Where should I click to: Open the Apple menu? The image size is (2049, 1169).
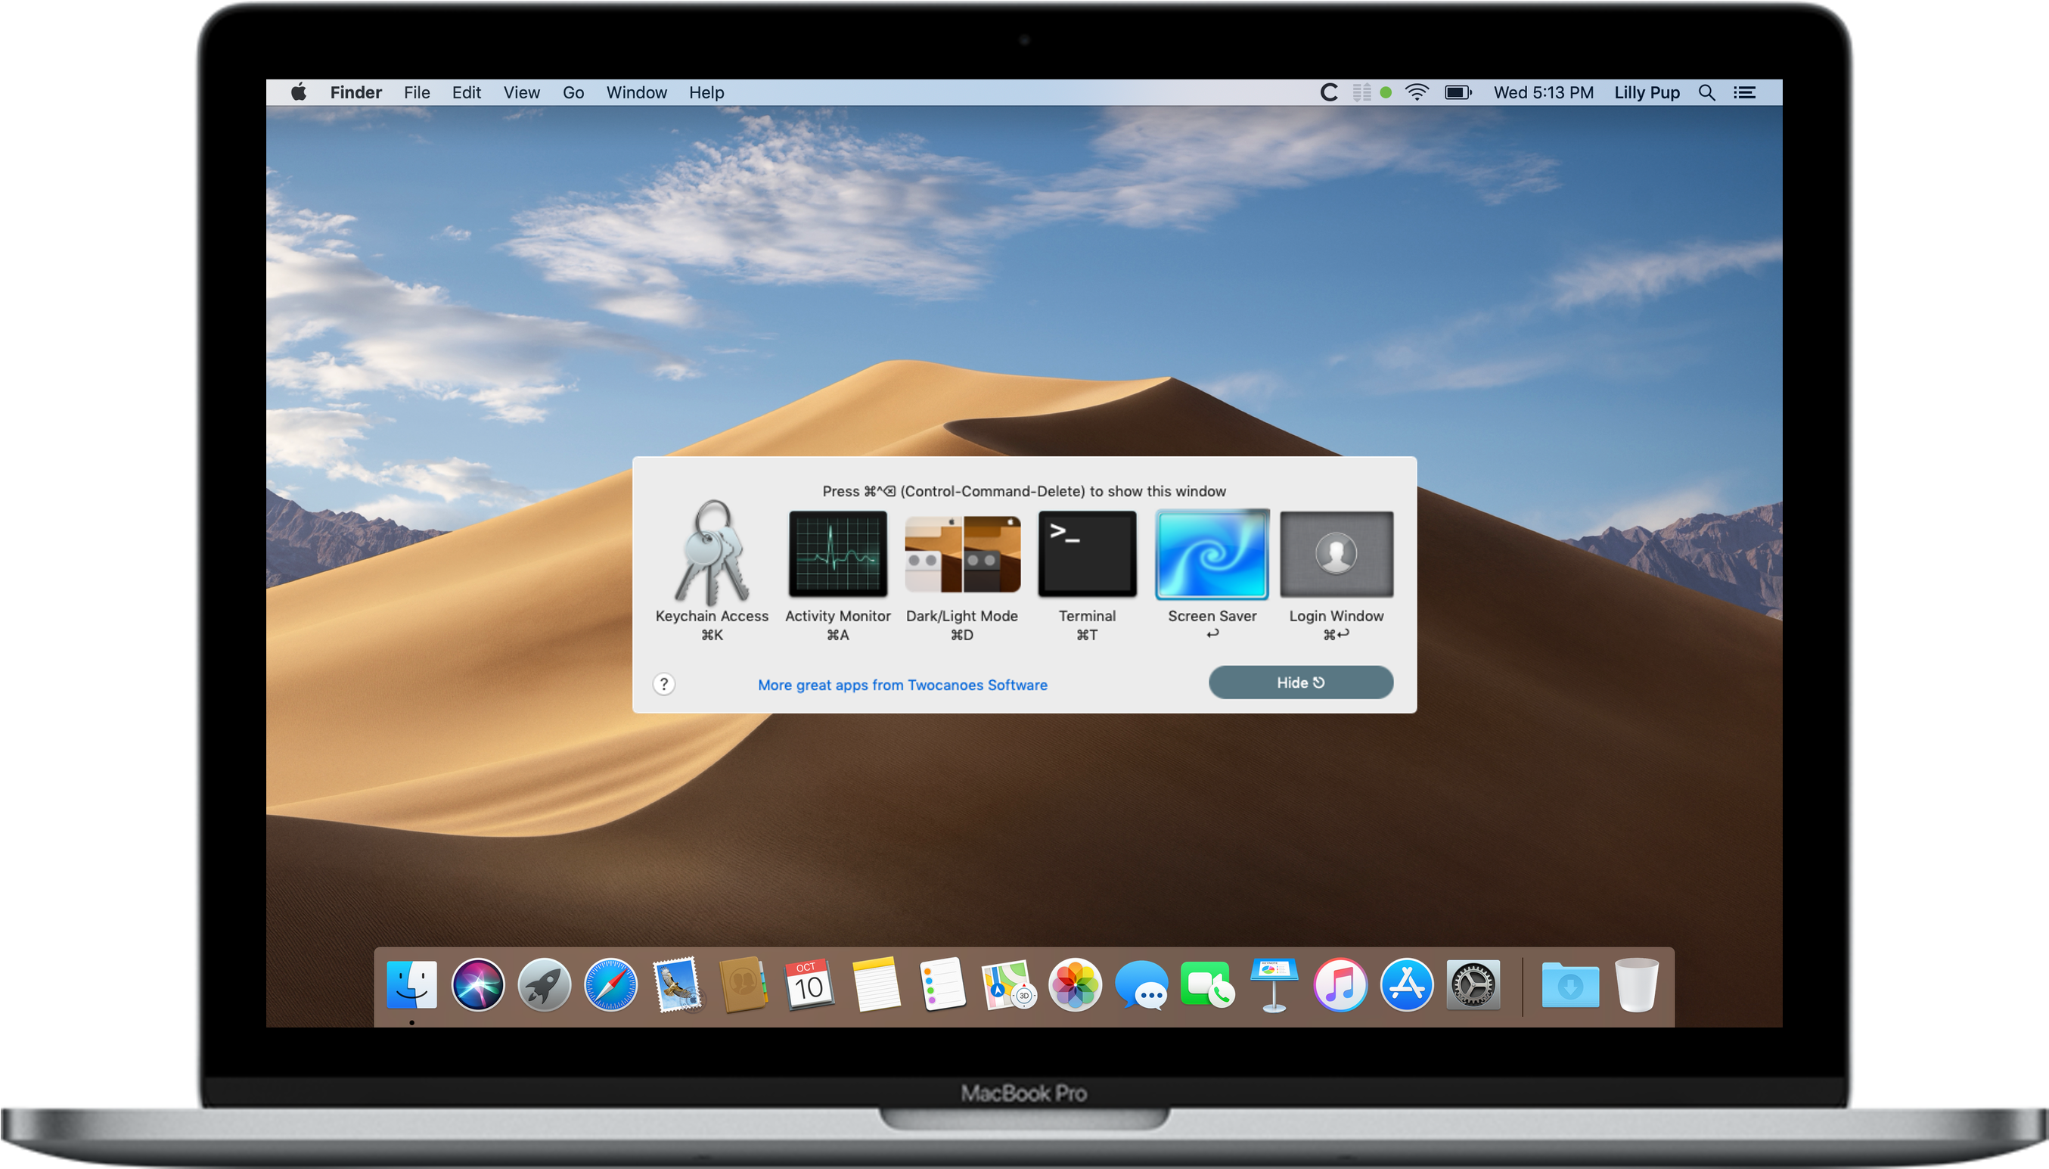[299, 92]
